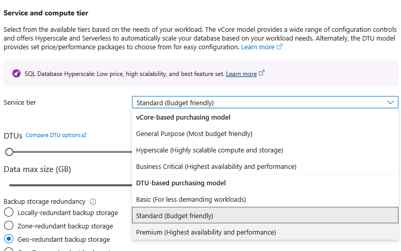Click the Service and compute tier heading

(x=46, y=13)
